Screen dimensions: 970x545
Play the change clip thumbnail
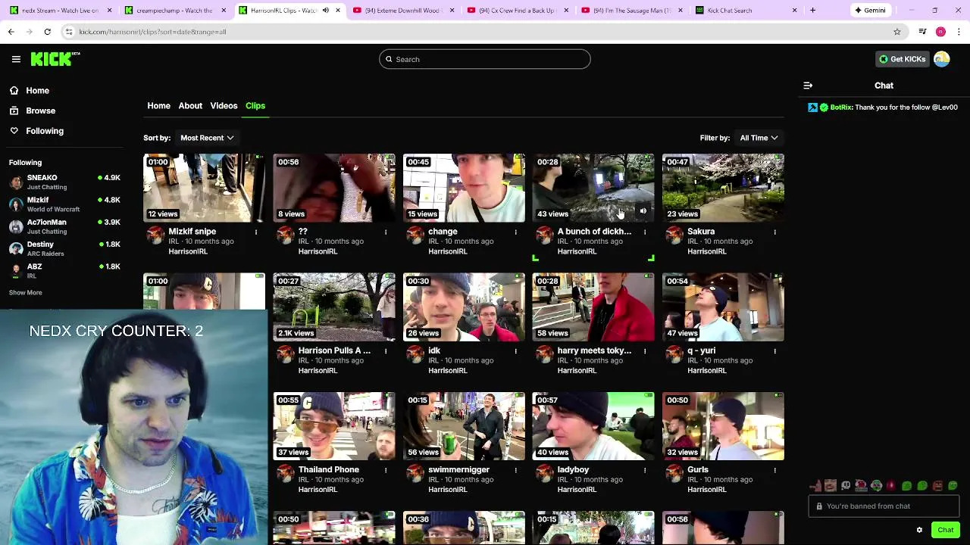pos(464,188)
